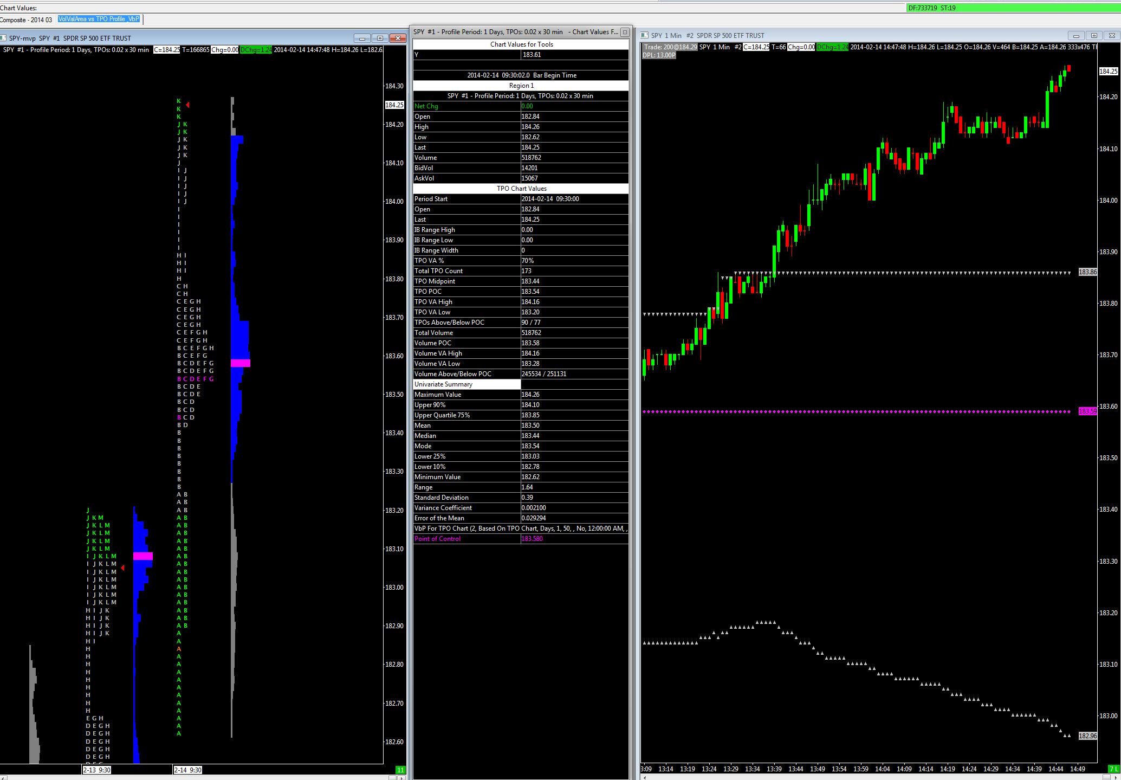Click the green 11 box on TPO chart
1121x780 pixels.
pos(400,770)
